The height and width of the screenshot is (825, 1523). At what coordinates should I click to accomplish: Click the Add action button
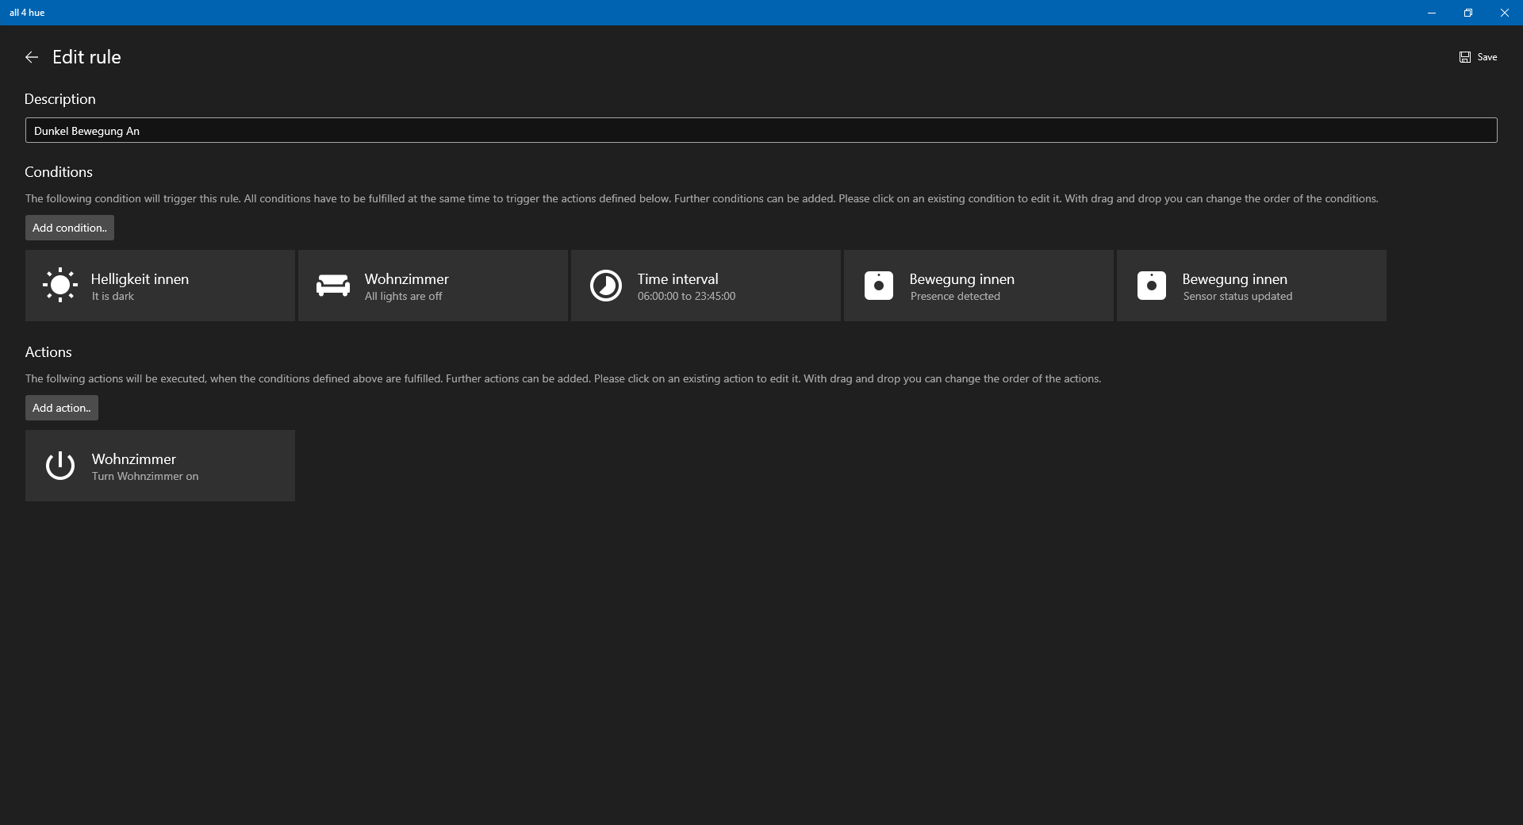(x=61, y=408)
